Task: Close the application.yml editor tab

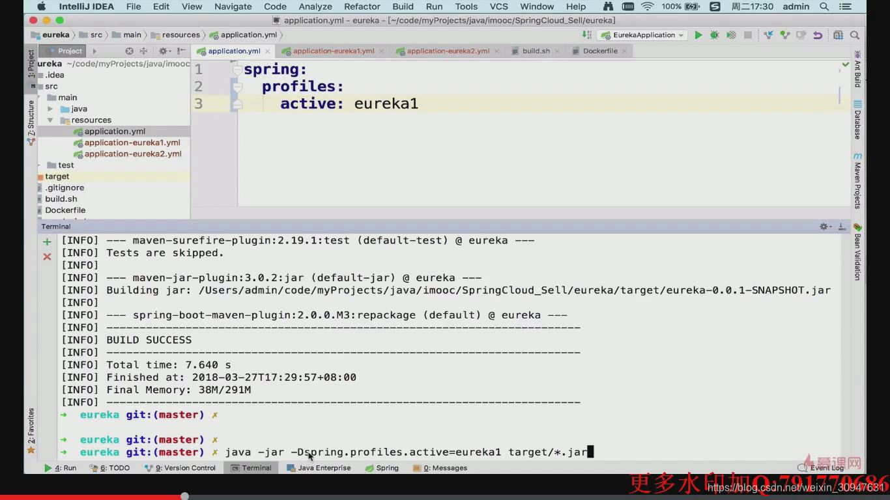Action: tap(268, 51)
